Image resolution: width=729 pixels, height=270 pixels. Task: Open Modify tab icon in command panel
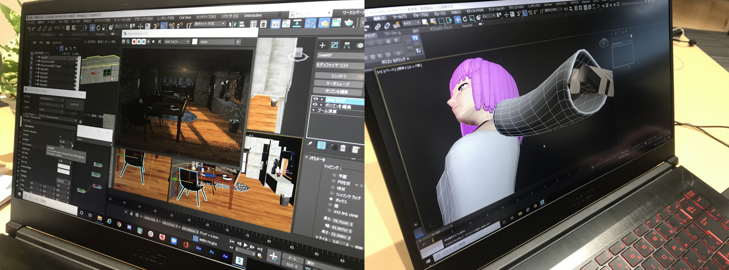[x=334, y=45]
